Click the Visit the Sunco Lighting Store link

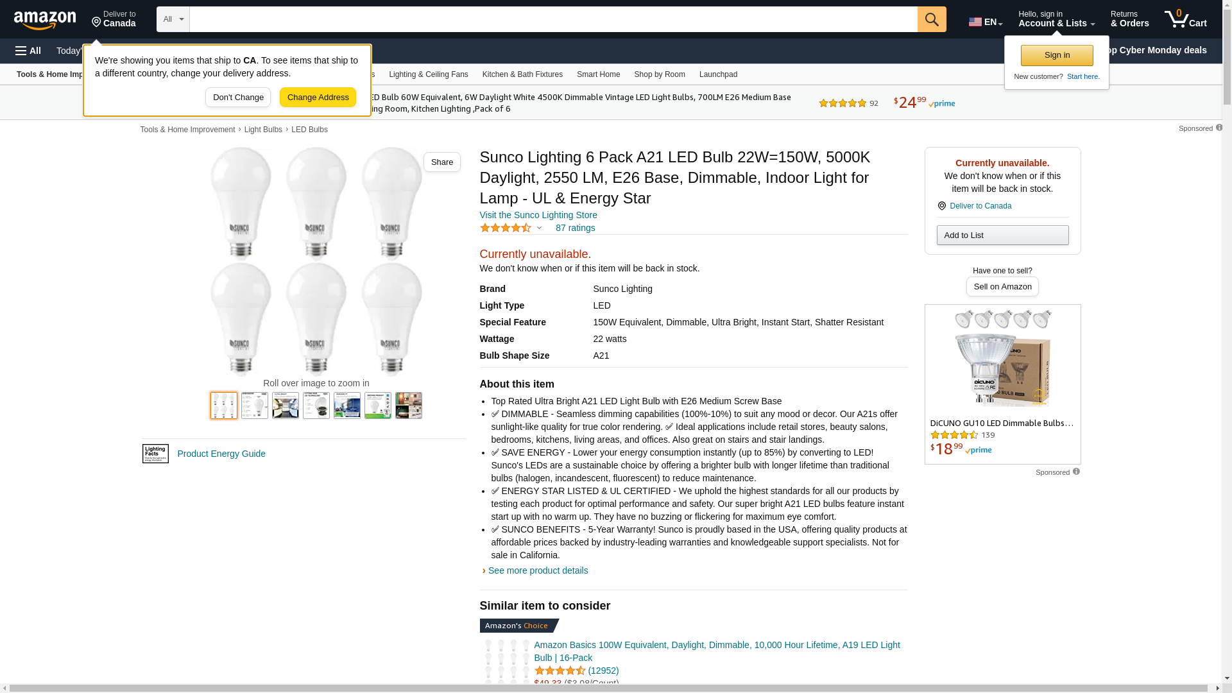(x=538, y=215)
